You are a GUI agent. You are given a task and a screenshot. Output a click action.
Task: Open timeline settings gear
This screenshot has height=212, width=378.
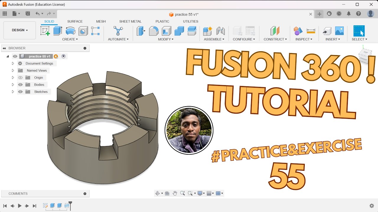[372, 206]
